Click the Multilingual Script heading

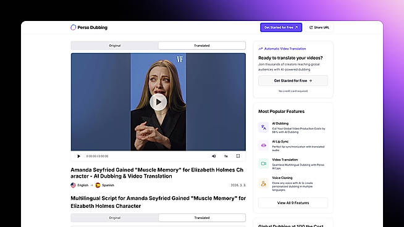point(158,202)
